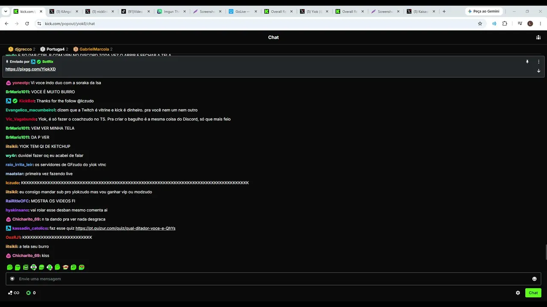
Task: Click BotRix name in pinned message
Action: (48, 62)
